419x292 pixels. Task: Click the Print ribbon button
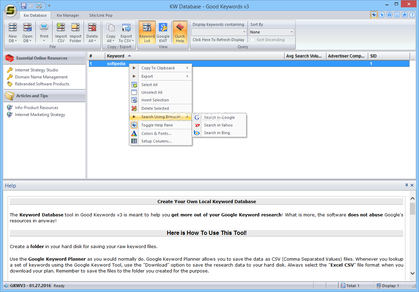[44, 32]
